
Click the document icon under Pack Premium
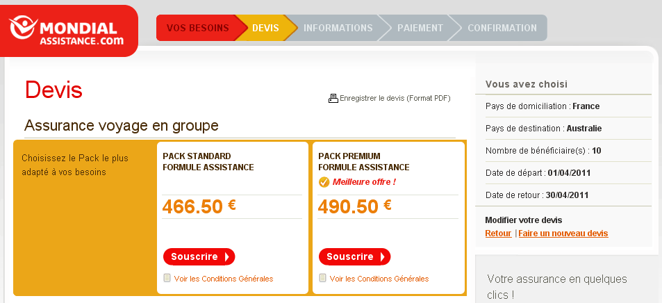(322, 278)
